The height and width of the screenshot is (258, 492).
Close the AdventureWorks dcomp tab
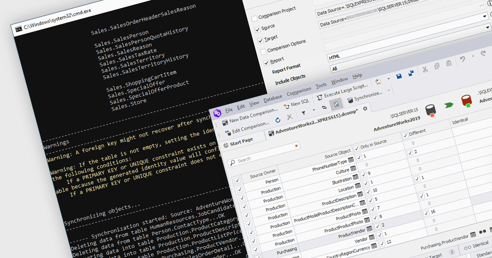[x=365, y=109]
